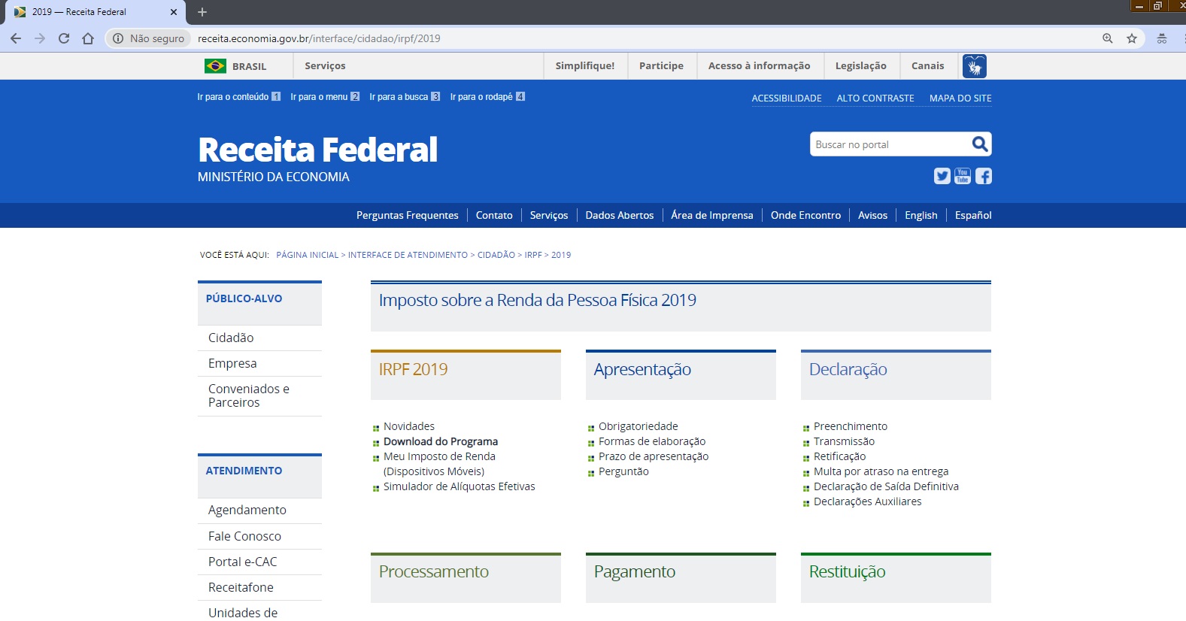Close the '2019 — Receita Federal' tab
The width and height of the screenshot is (1186, 621).
[x=174, y=12]
